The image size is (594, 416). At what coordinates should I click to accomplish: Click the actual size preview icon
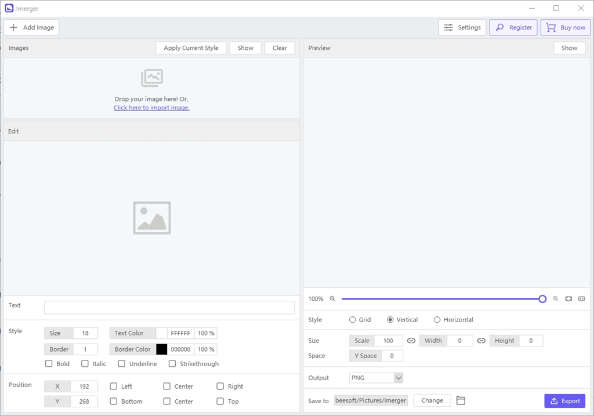tap(581, 298)
